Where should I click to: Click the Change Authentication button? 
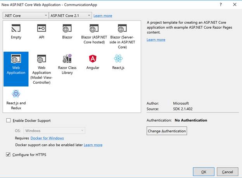[167, 131]
